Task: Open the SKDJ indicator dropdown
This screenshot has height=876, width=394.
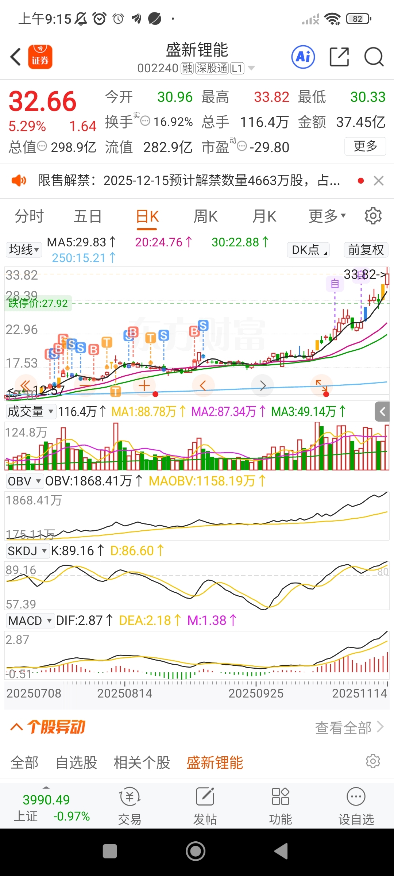Action: pos(27,551)
